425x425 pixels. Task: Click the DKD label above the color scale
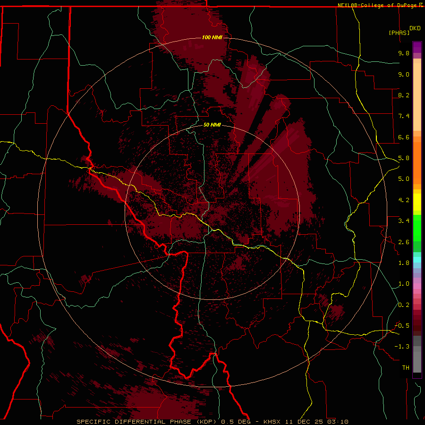(x=415, y=28)
